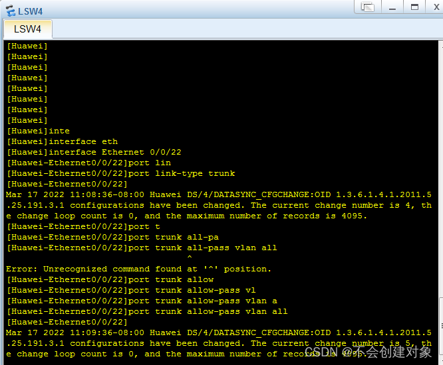Close the LSW4 window
443x365 pixels.
(436, 7)
